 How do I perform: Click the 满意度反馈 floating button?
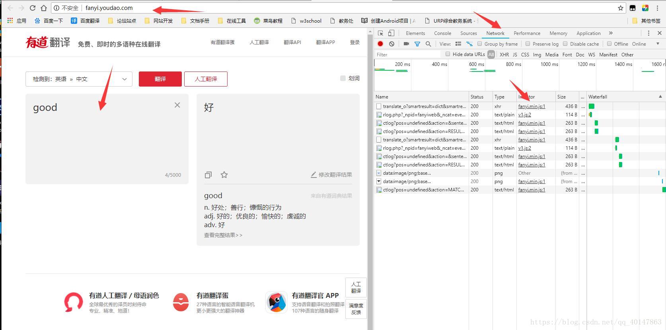point(356,309)
